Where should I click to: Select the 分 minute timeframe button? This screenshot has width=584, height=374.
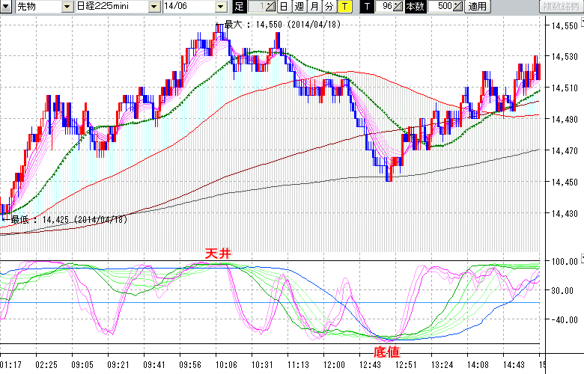(329, 7)
